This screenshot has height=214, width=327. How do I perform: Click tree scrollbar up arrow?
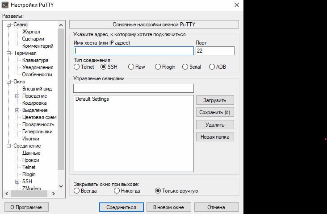point(61,25)
